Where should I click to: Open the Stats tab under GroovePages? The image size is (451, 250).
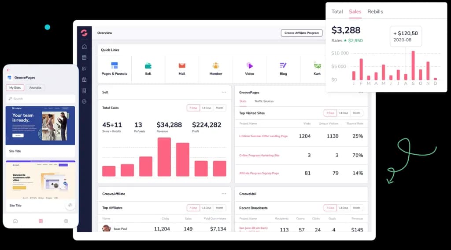[243, 101]
